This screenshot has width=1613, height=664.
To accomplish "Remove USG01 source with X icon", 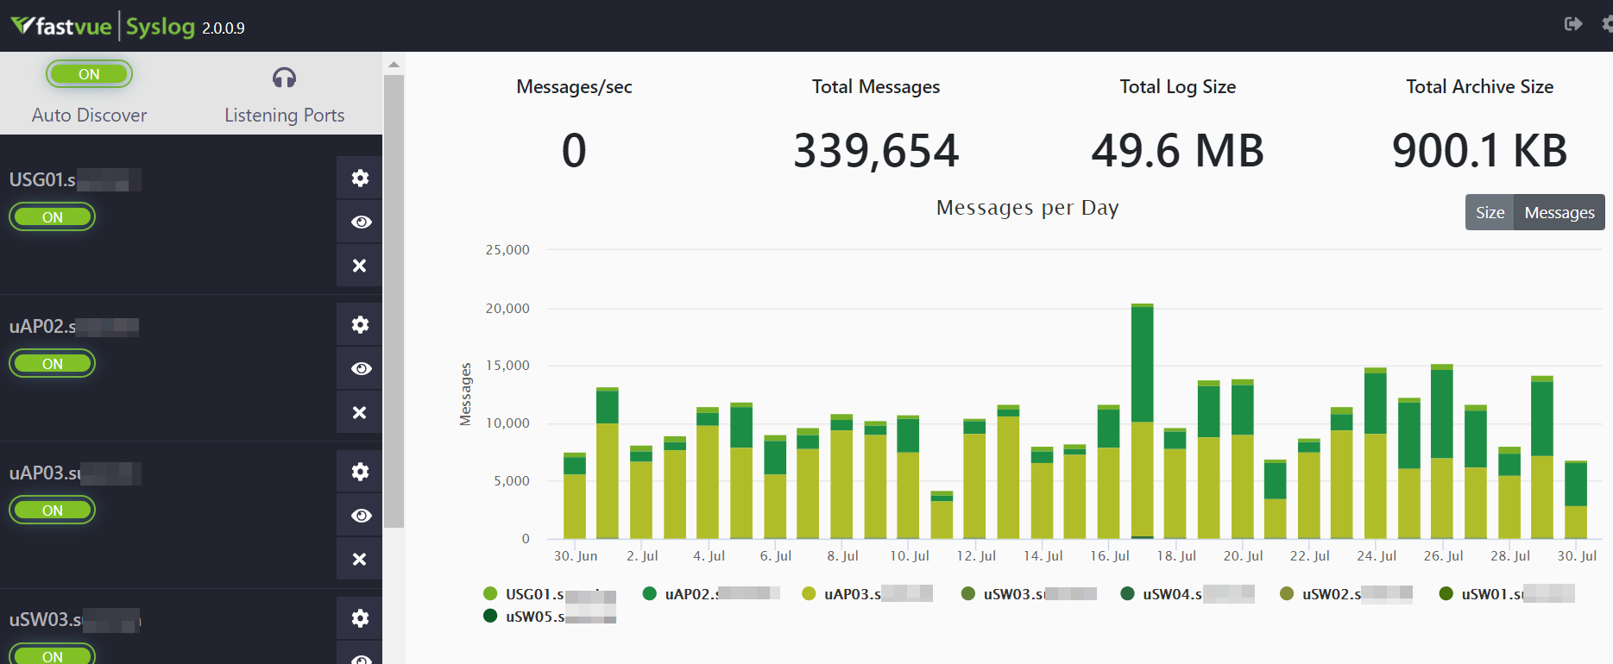I will (x=360, y=266).
